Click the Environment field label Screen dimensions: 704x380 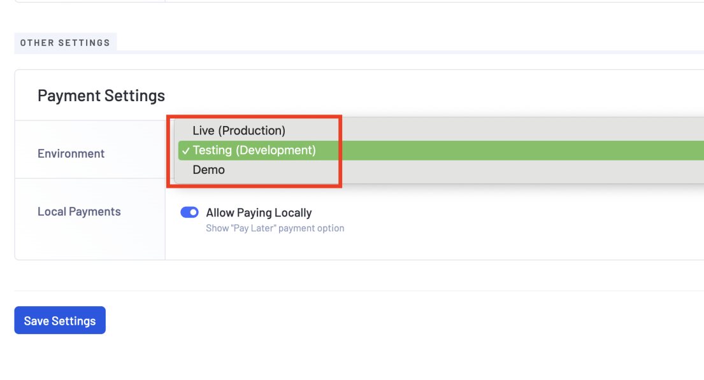[x=71, y=153]
